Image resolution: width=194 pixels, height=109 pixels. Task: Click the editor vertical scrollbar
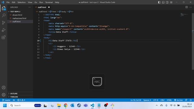[193, 41]
